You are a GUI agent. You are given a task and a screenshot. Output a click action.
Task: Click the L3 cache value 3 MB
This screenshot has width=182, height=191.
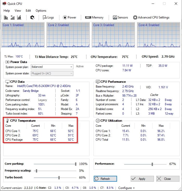(x=151, y=113)
